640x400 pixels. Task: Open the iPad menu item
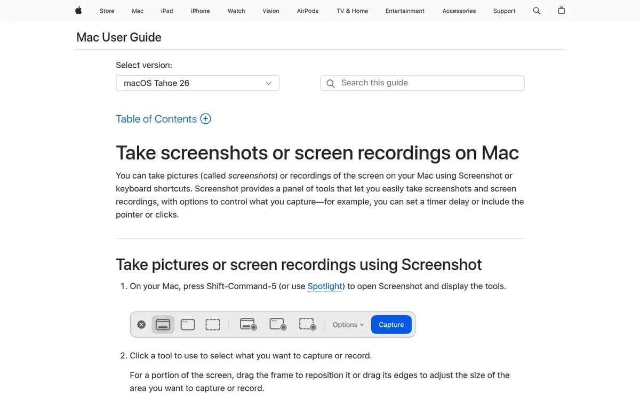click(x=167, y=11)
